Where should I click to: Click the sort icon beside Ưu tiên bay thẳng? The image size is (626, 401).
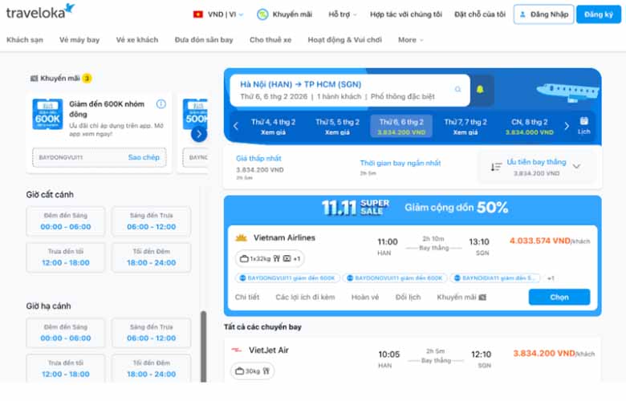click(496, 167)
